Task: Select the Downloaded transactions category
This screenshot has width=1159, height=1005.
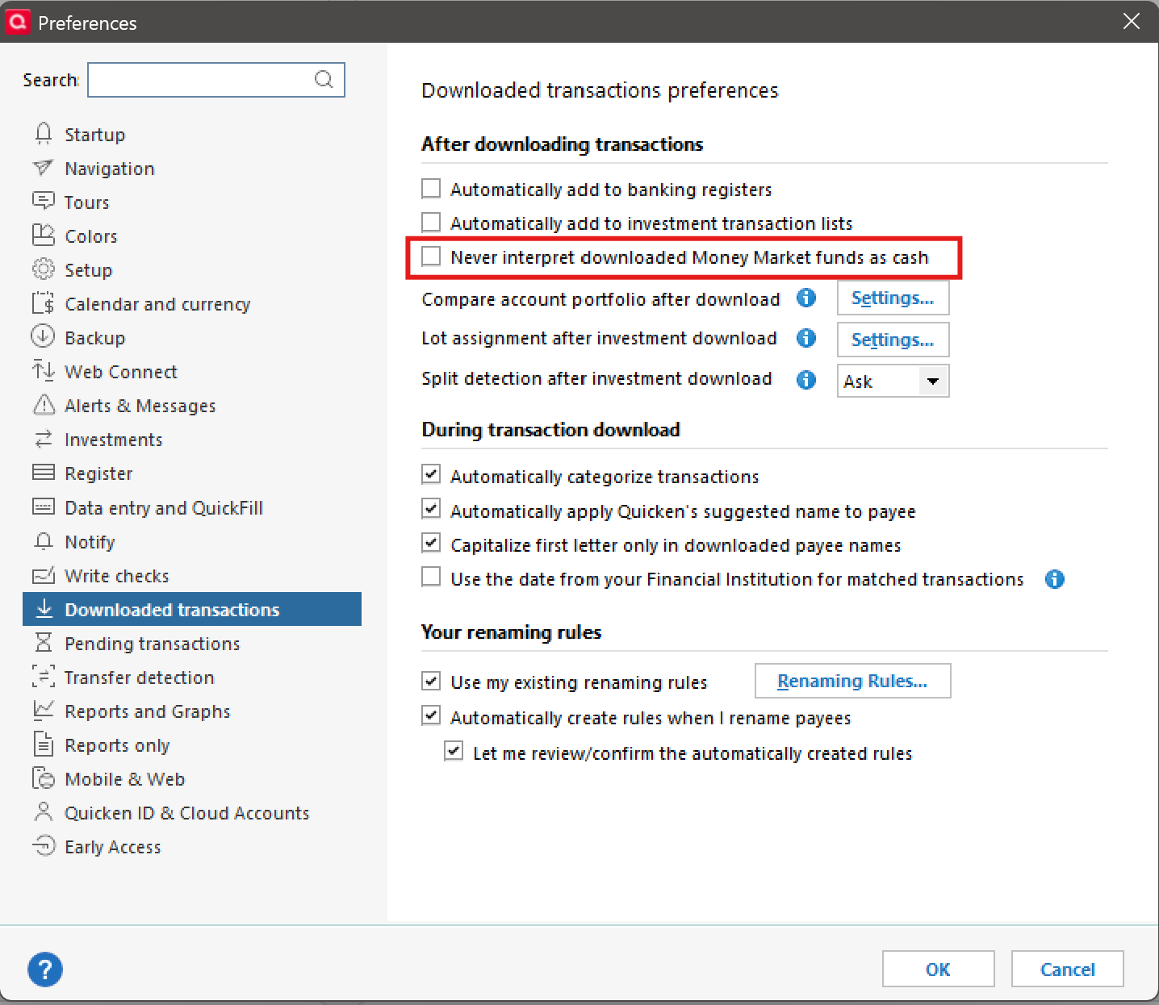Action: [x=192, y=609]
